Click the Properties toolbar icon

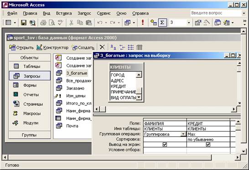point(198,23)
